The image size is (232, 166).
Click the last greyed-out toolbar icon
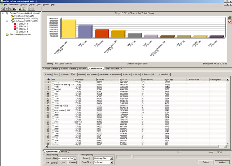pos(33,9)
